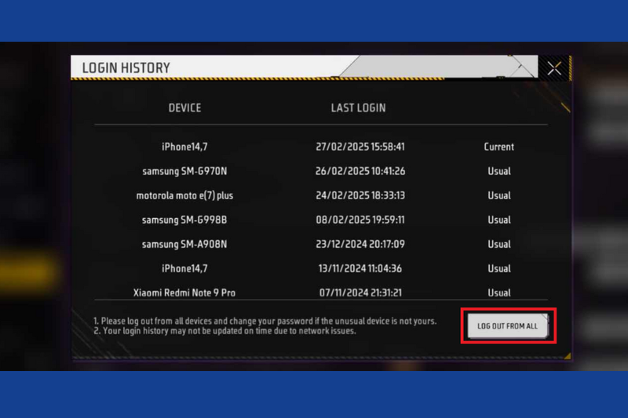Select the motorola moto e(7) plus device

click(x=184, y=195)
